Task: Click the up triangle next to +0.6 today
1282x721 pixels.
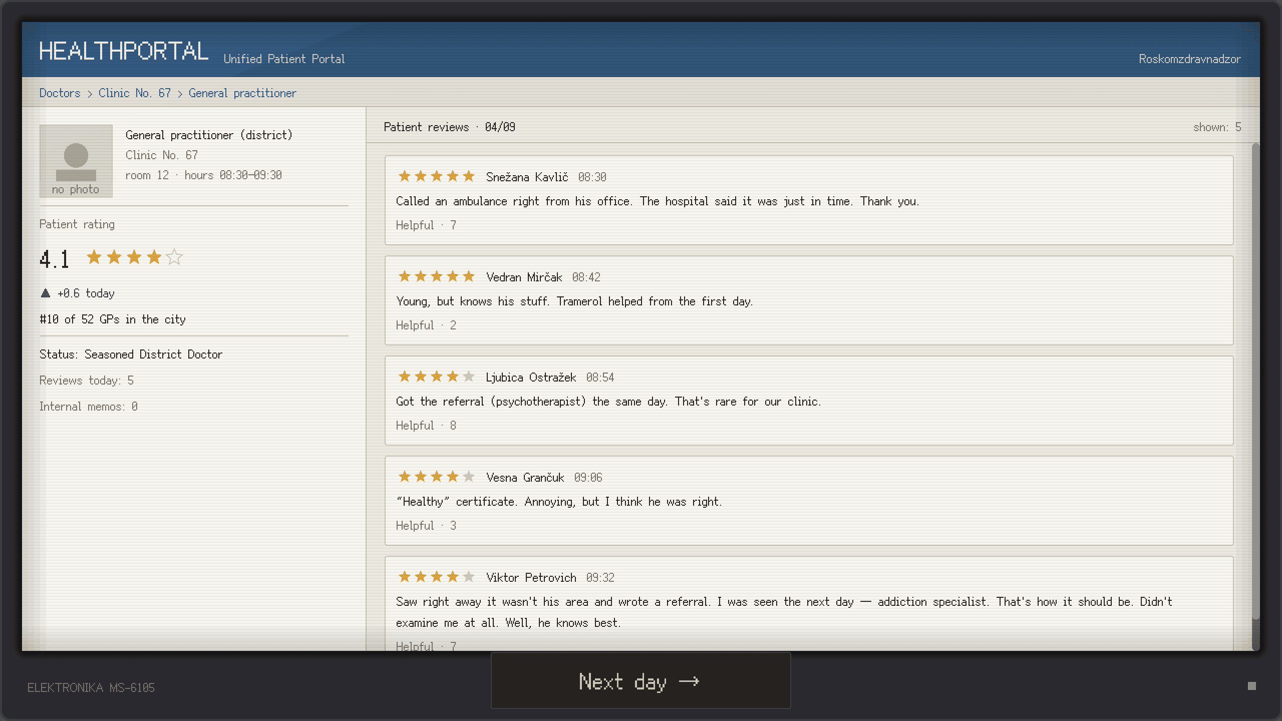Action: click(46, 293)
